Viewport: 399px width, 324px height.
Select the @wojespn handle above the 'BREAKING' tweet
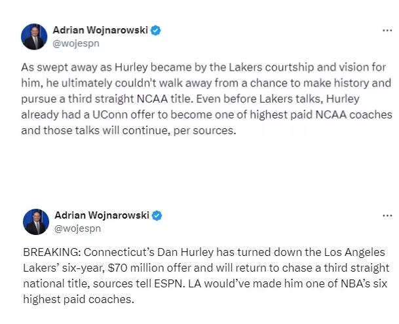77,228
